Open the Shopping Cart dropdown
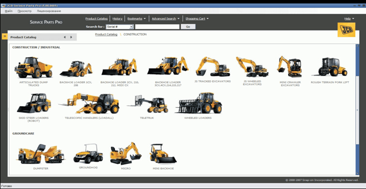This screenshot has height=189, width=366. (x=197, y=19)
